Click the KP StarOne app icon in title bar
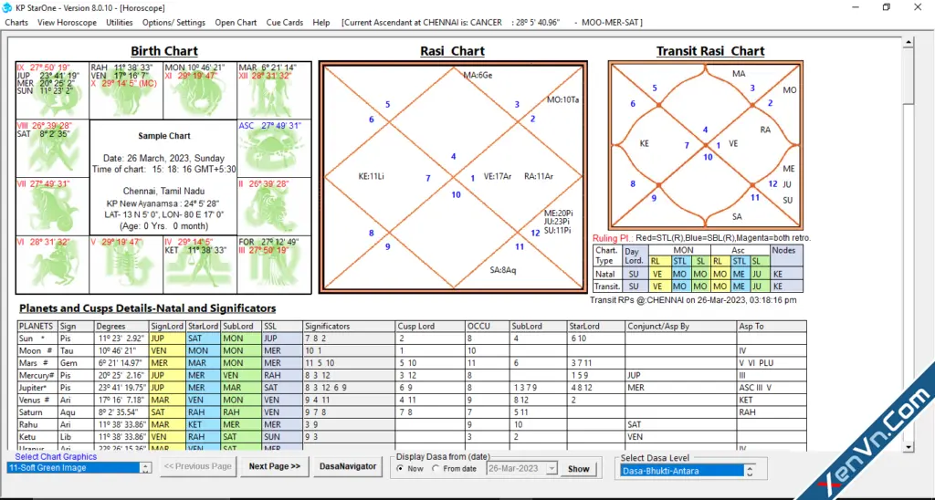Viewport: 935px width, 500px height. tap(7, 7)
